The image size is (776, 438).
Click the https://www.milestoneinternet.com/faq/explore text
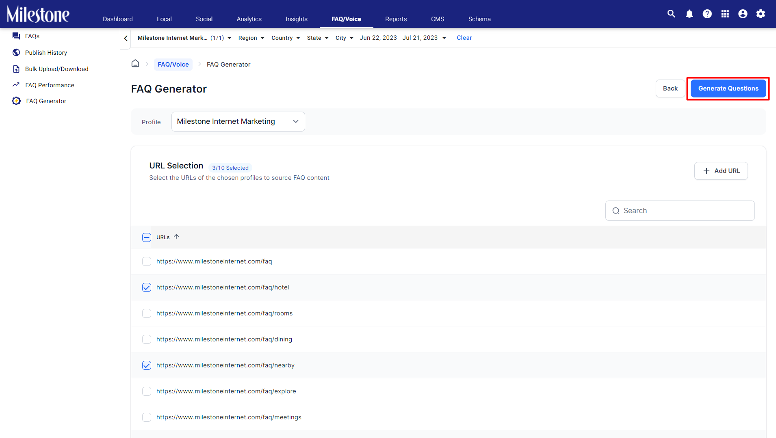pyautogui.click(x=226, y=391)
